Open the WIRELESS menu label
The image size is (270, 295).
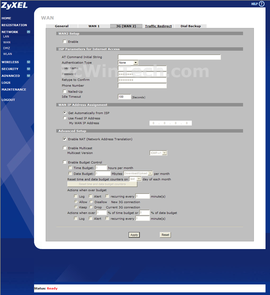click(10, 62)
